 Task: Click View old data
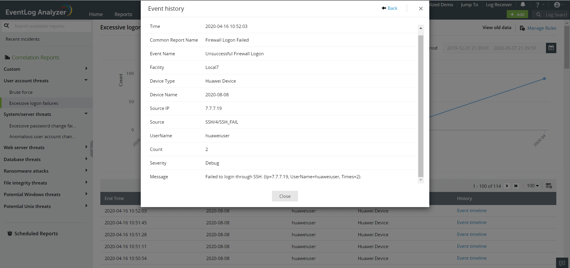point(497,28)
